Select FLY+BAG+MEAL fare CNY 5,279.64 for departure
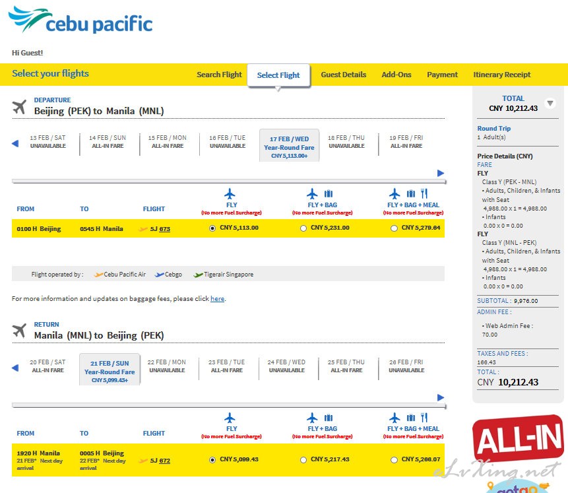Image resolution: width=568 pixels, height=493 pixels. 394,228
